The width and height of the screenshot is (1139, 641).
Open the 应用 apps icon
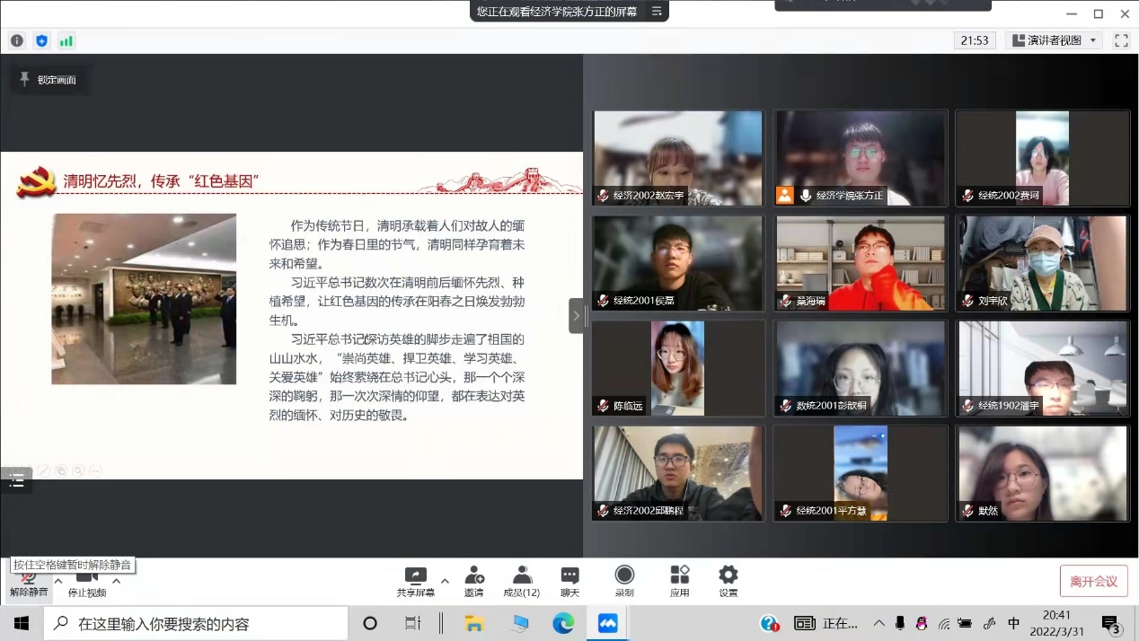(679, 581)
